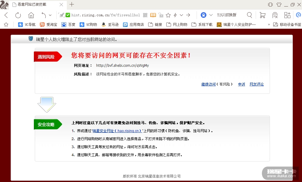Image resolution: width=302 pixels, height=182 pixels.
Task: Open the 移动设备书签 folder
Action: click(x=287, y=24)
